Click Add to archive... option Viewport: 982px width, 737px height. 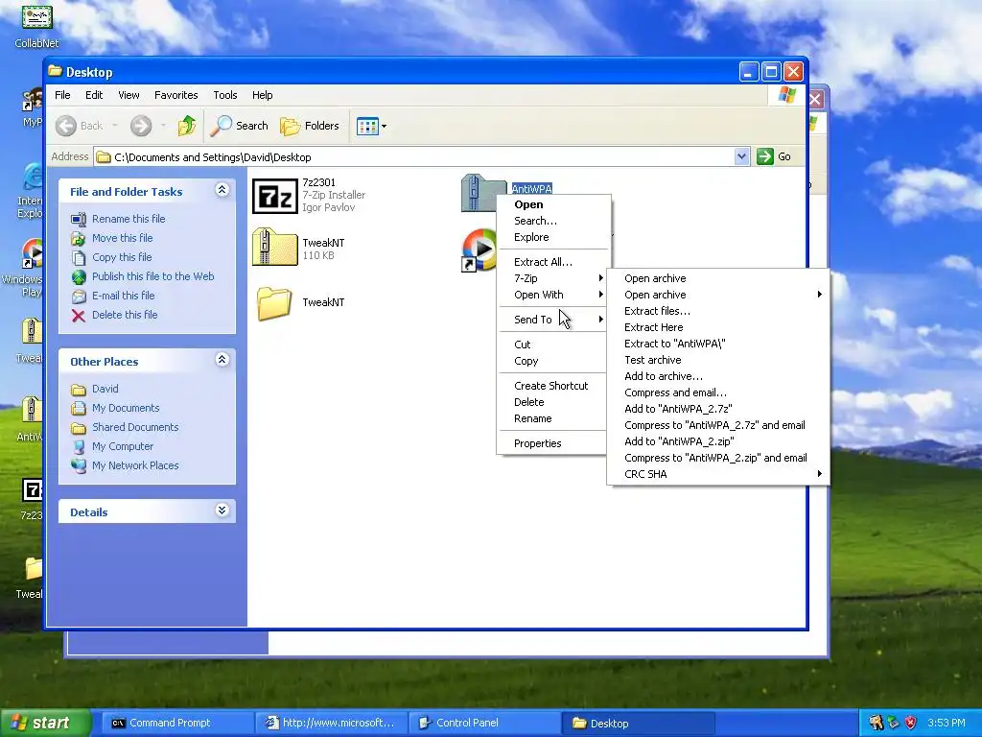pyautogui.click(x=718, y=376)
